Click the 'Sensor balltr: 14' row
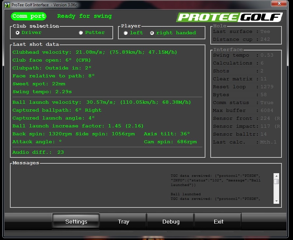293x240 pixels. [x=240, y=134]
